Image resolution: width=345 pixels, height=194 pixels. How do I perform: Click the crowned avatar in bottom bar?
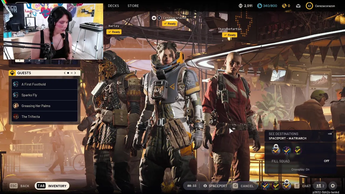click(x=287, y=185)
